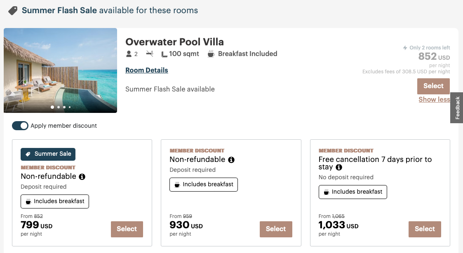Open the Room Details link

tap(146, 70)
